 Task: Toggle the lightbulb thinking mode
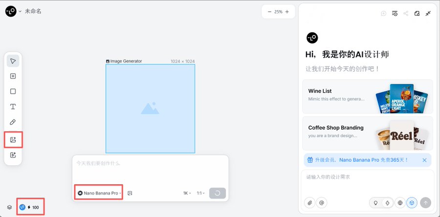[x=375, y=203]
